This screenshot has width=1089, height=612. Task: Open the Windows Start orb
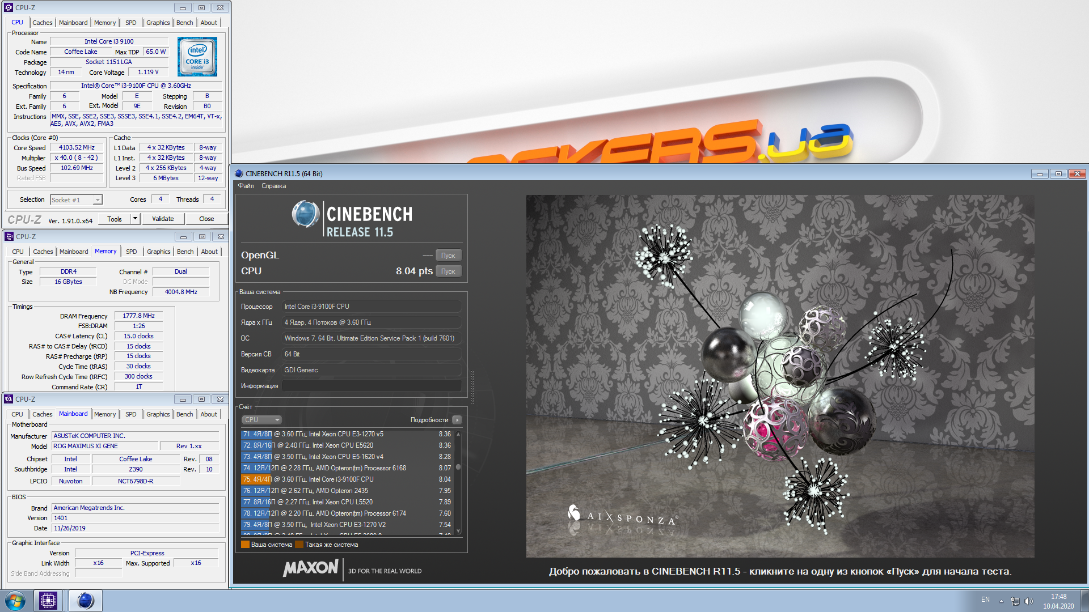pos(15,601)
